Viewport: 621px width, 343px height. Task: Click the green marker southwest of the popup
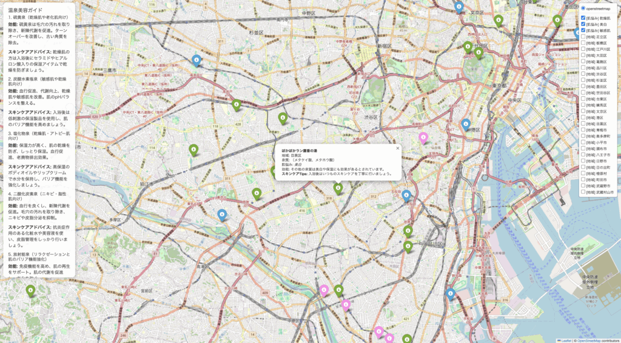click(x=257, y=193)
